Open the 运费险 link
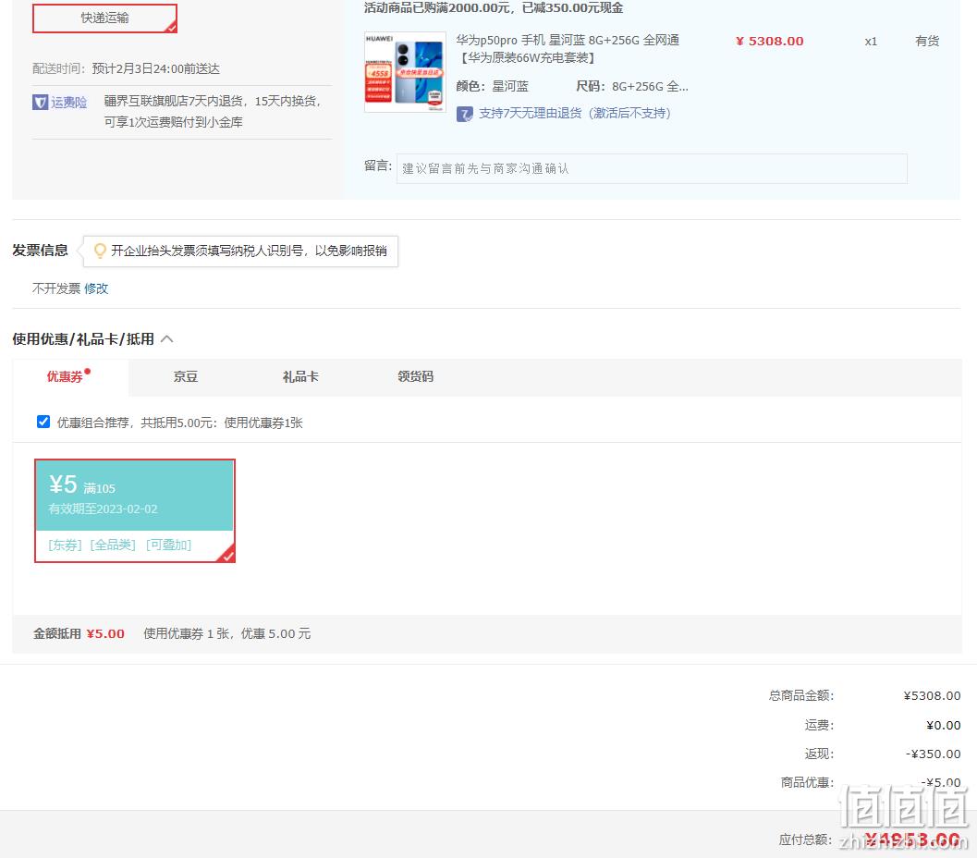This screenshot has height=858, width=977. click(68, 103)
